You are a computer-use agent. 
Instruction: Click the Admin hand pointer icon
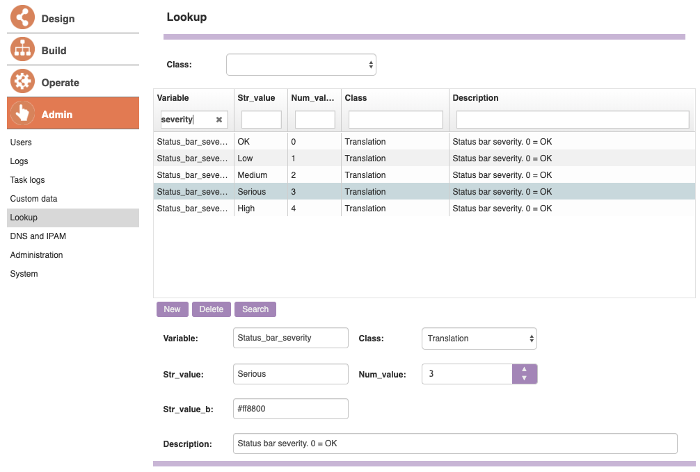[x=22, y=113]
